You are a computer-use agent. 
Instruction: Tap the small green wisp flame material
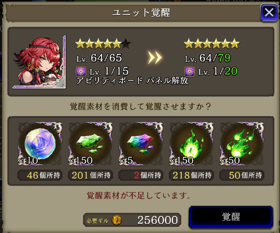click(242, 144)
